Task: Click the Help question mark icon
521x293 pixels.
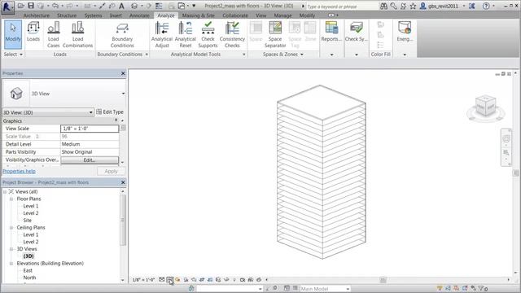Action: tap(486, 6)
